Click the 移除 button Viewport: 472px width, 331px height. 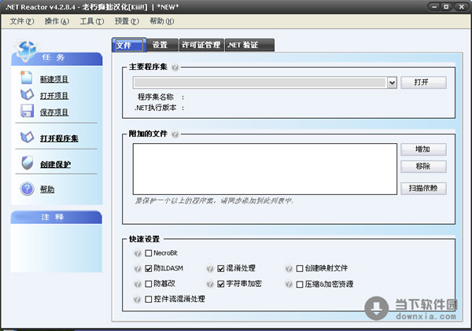click(x=423, y=167)
